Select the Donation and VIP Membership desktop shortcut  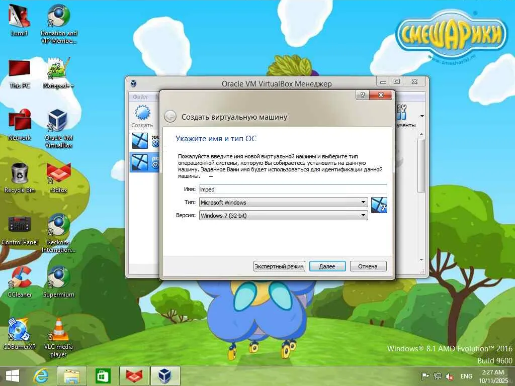[58, 24]
